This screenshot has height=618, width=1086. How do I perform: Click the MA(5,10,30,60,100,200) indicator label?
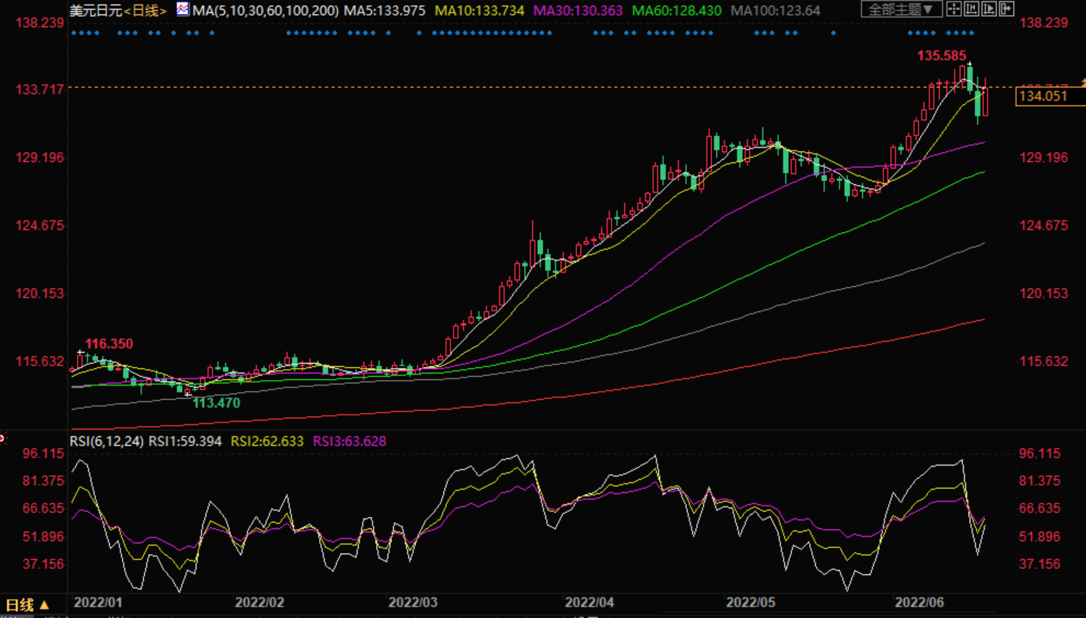tap(265, 11)
